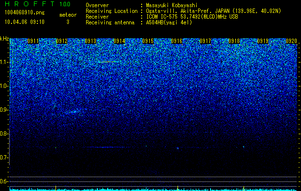
Task: Click the 0912 time label
Action: (x=62, y=41)
